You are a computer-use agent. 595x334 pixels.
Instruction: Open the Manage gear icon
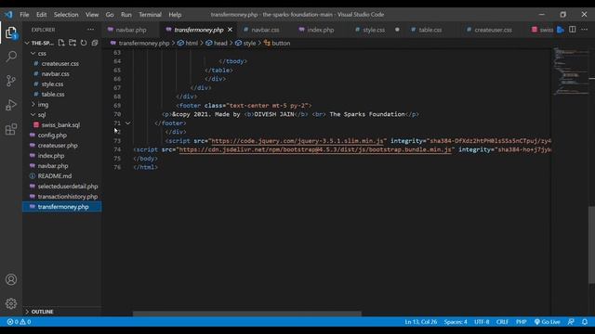[11, 303]
